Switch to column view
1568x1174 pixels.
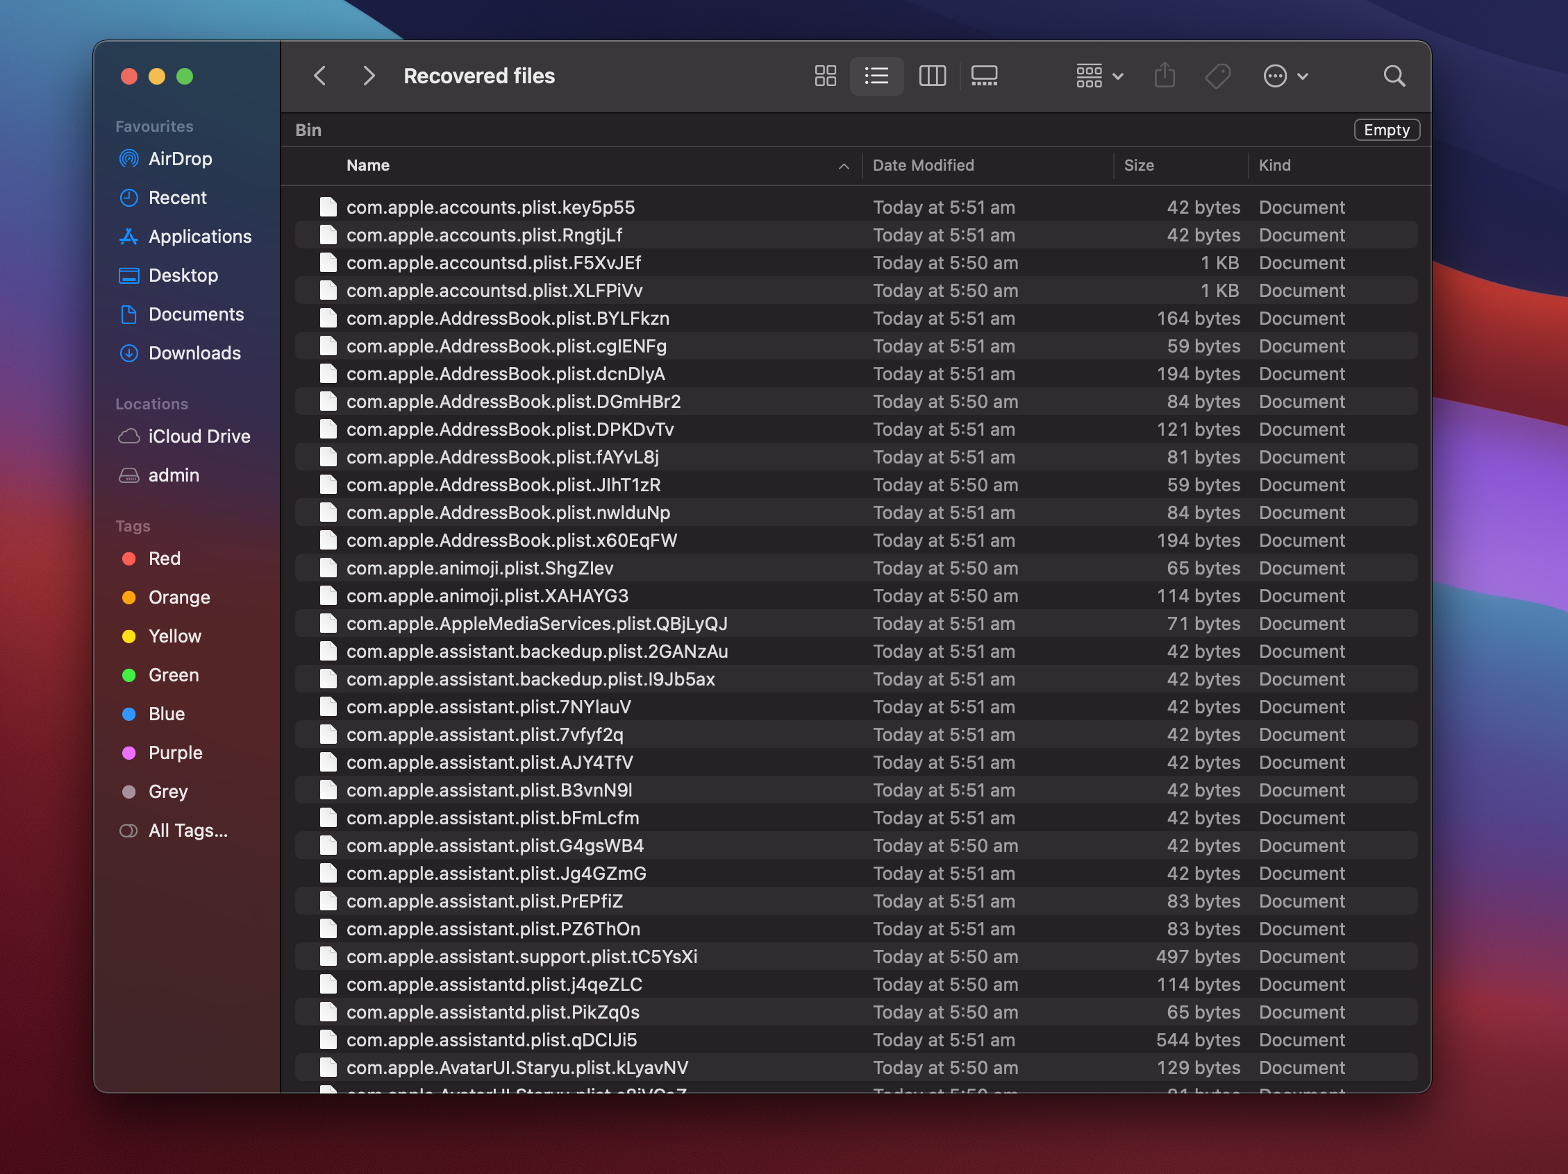(x=932, y=76)
